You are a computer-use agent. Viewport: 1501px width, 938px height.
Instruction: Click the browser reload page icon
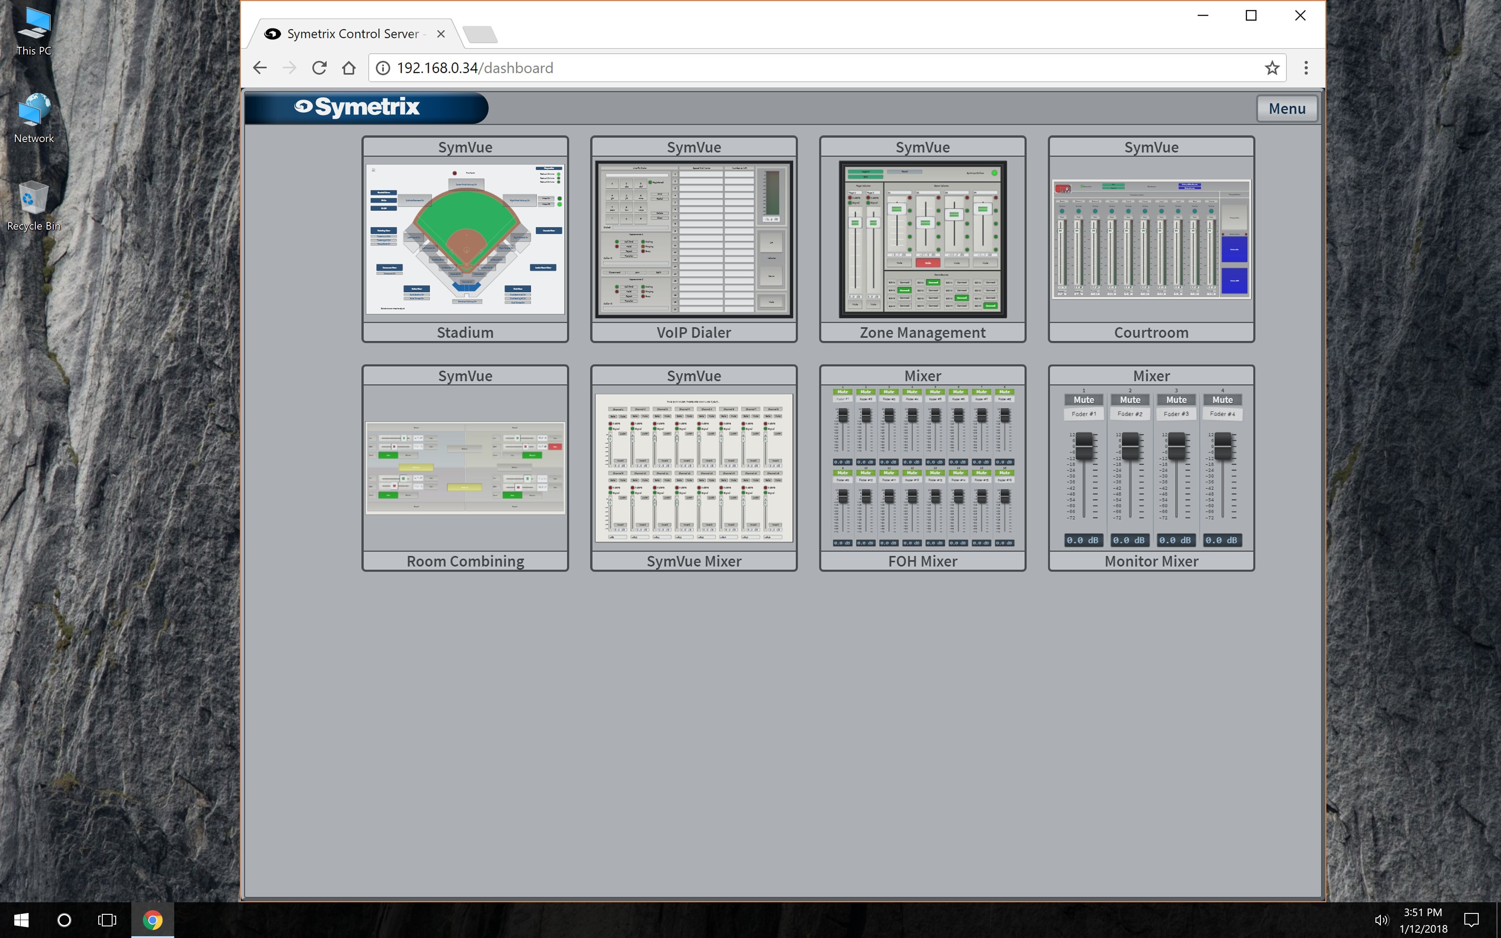(x=319, y=67)
